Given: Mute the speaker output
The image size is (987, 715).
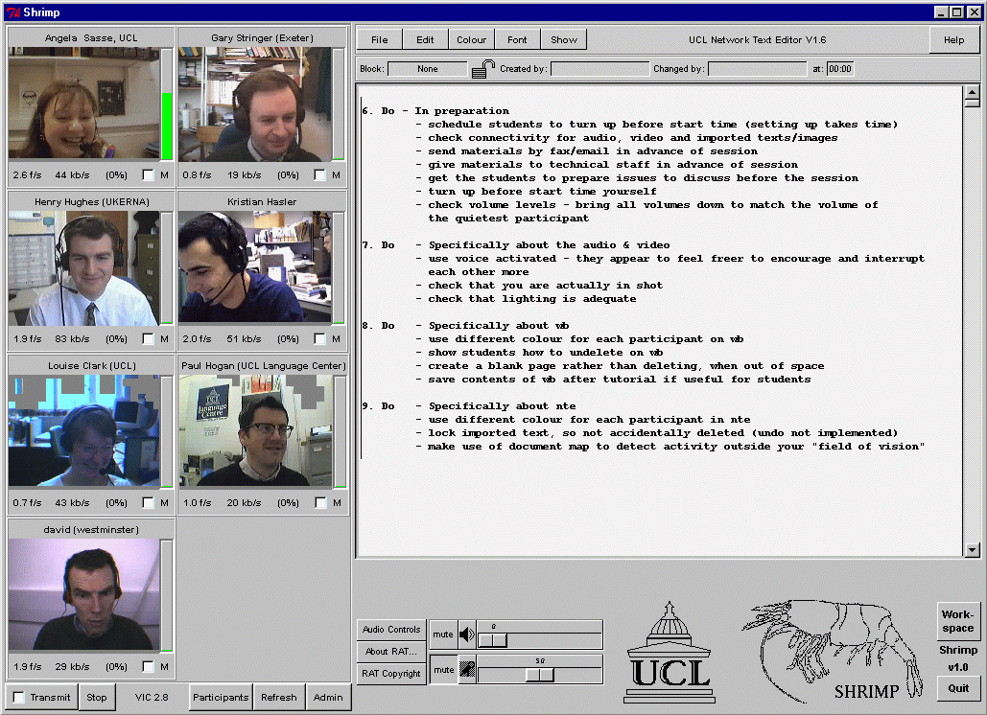Looking at the screenshot, I should coord(442,634).
